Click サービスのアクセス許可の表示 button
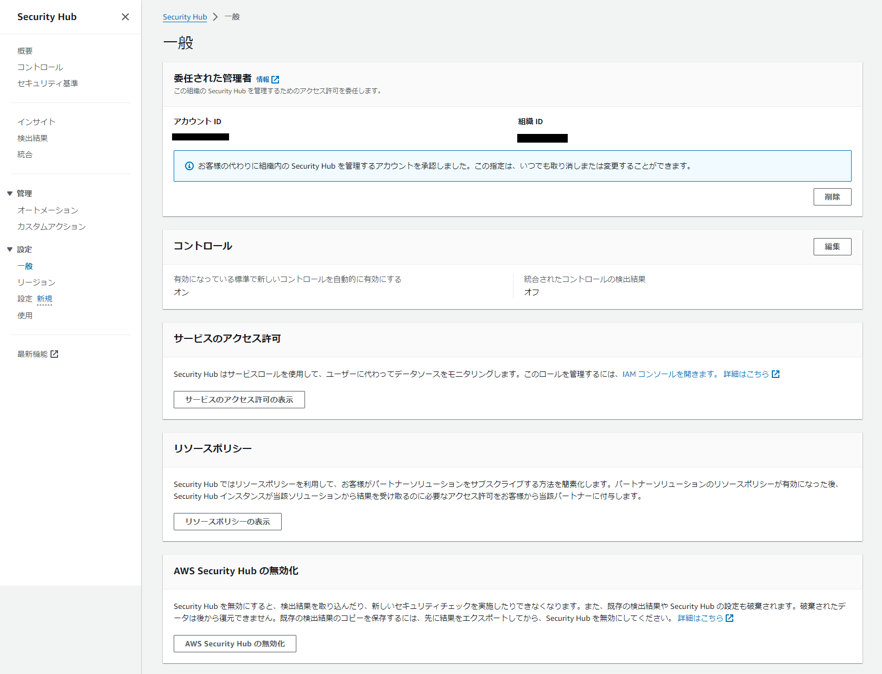 click(239, 400)
